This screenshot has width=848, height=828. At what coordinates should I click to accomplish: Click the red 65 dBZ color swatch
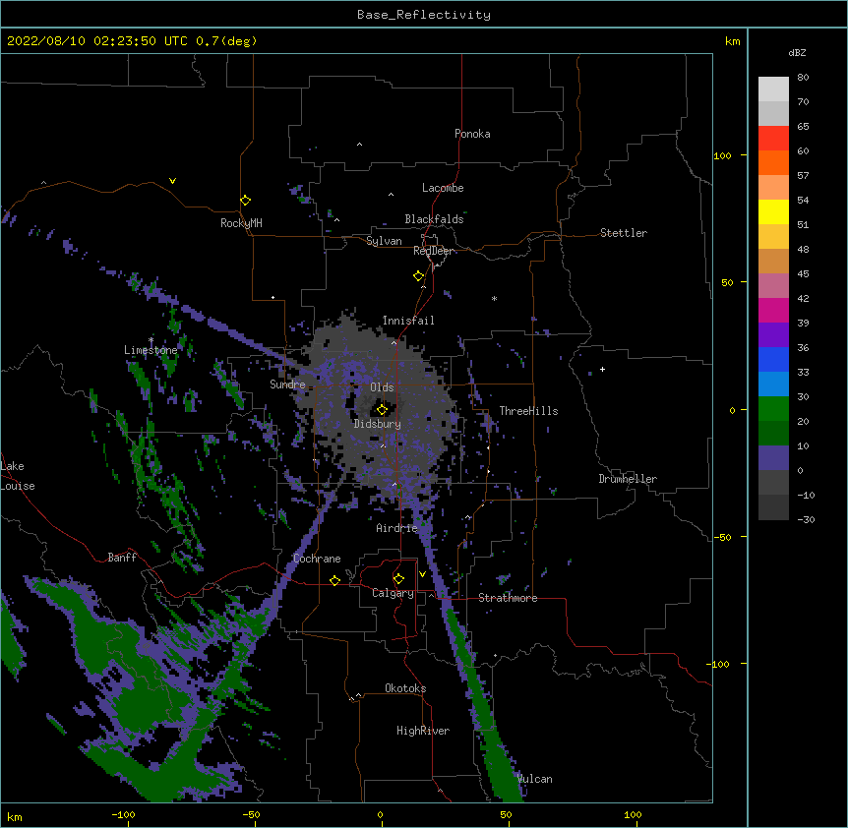point(773,138)
